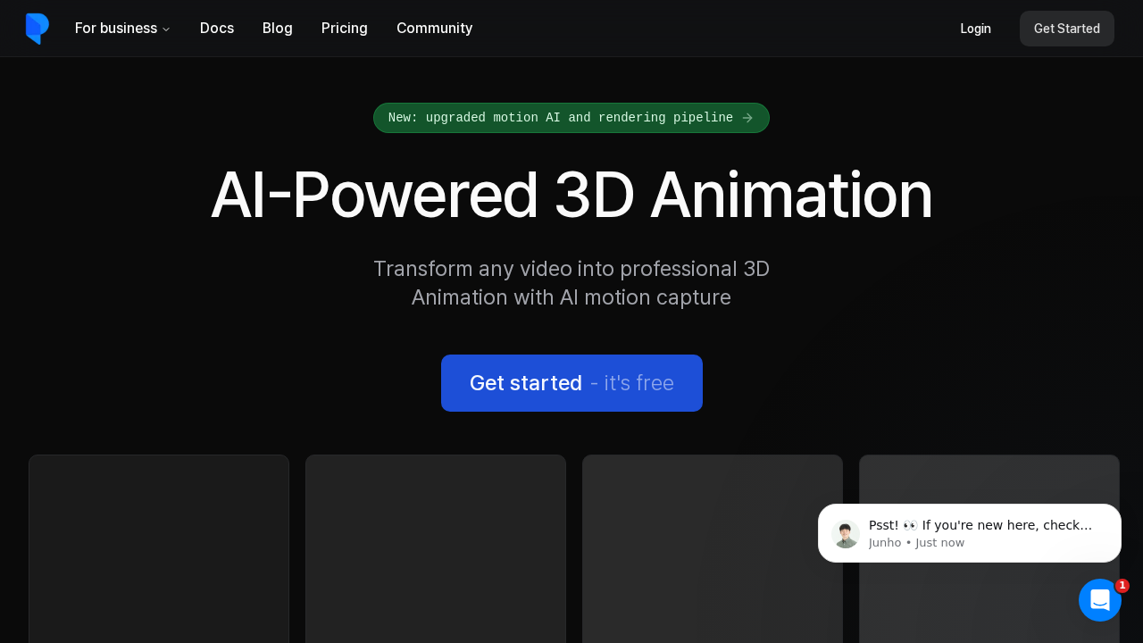1143x643 pixels.
Task: Open the Docs page
Action: click(x=217, y=29)
